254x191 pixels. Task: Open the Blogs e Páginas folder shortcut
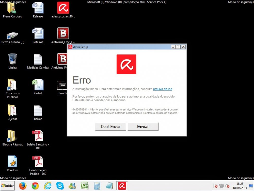tap(12, 138)
